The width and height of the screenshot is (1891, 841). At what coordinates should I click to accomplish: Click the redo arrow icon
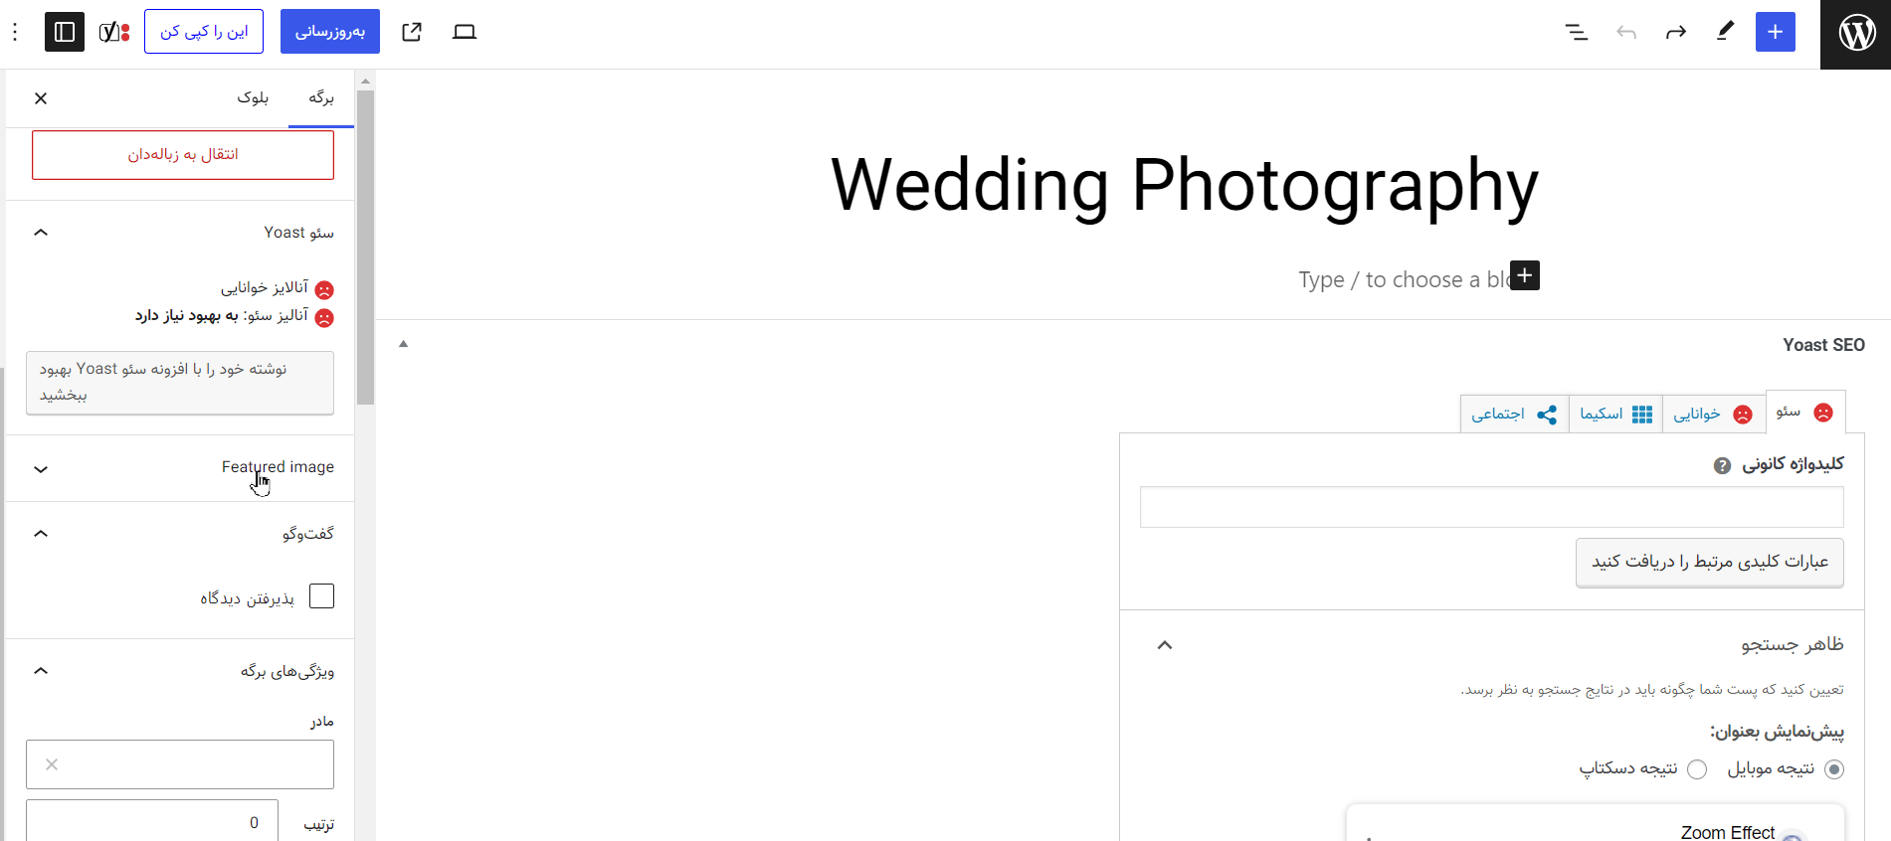[x=1676, y=32]
